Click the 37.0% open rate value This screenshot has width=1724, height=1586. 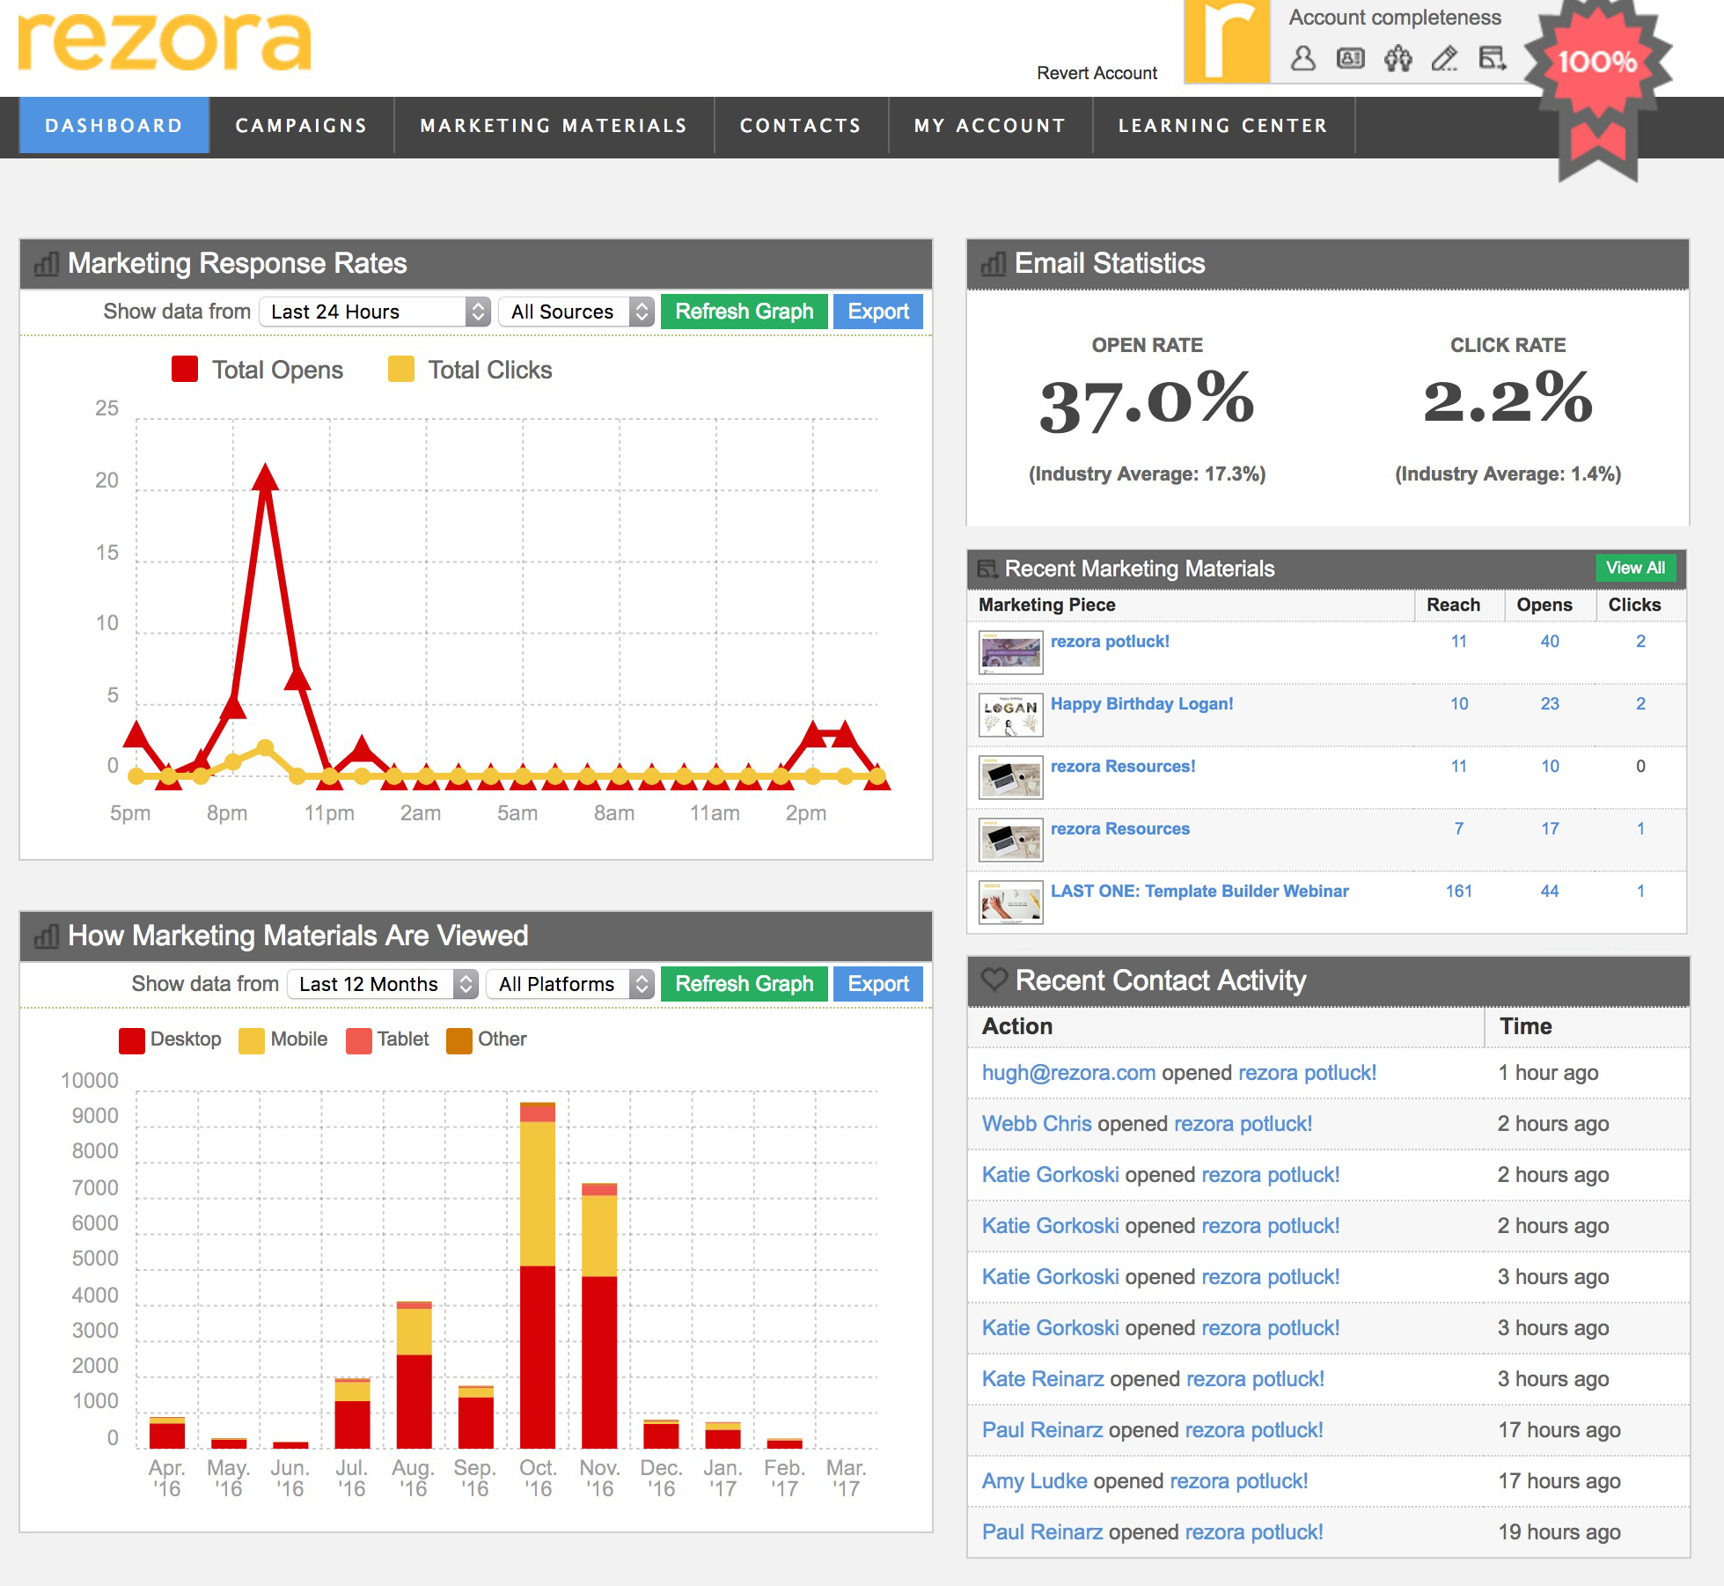[1147, 401]
